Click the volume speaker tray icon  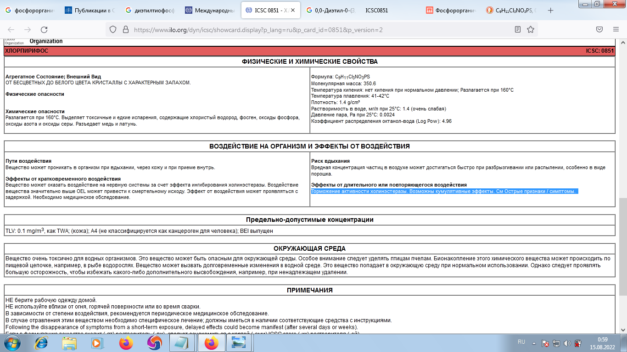566,343
